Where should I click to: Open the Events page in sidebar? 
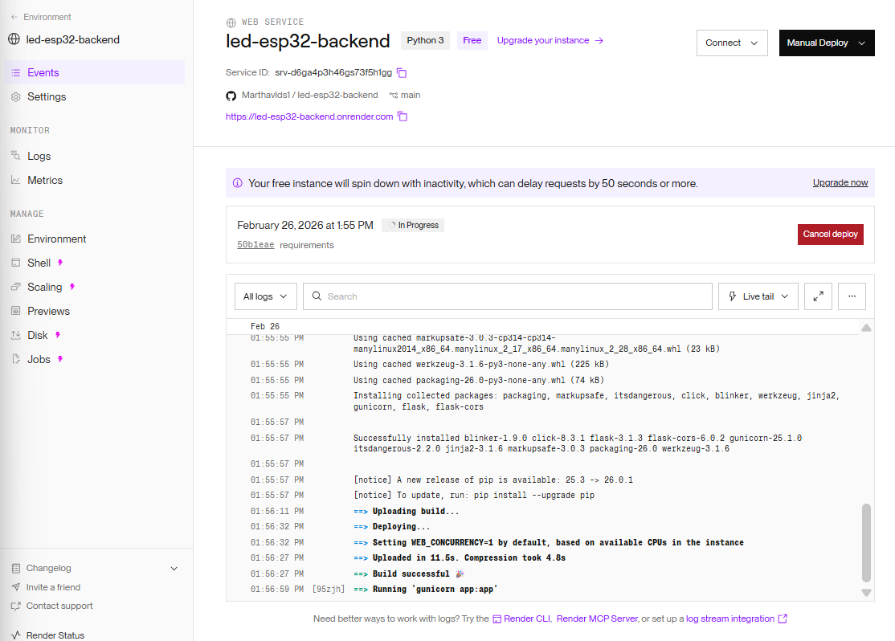click(x=95, y=72)
